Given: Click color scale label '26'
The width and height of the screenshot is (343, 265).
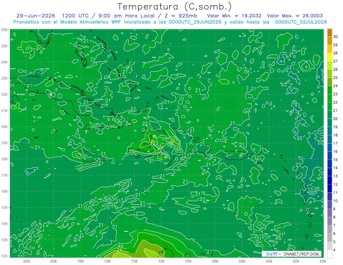Looking at the screenshot, I should pyautogui.click(x=336, y=69).
